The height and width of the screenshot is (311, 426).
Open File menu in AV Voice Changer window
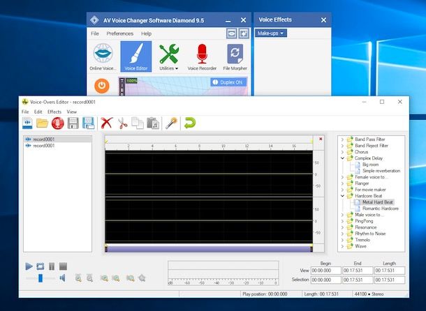point(95,33)
